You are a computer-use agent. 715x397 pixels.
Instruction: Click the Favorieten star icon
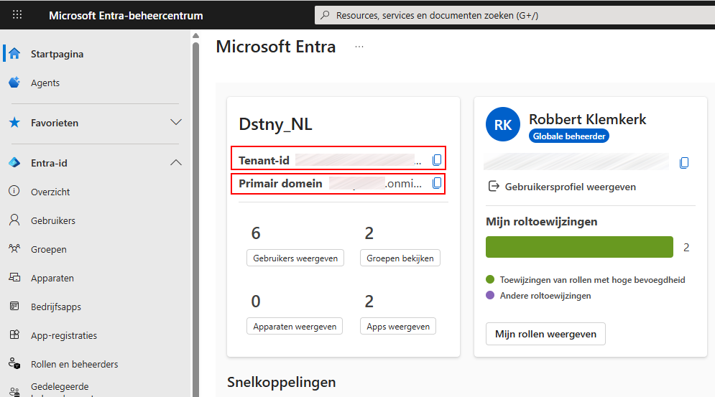click(14, 123)
